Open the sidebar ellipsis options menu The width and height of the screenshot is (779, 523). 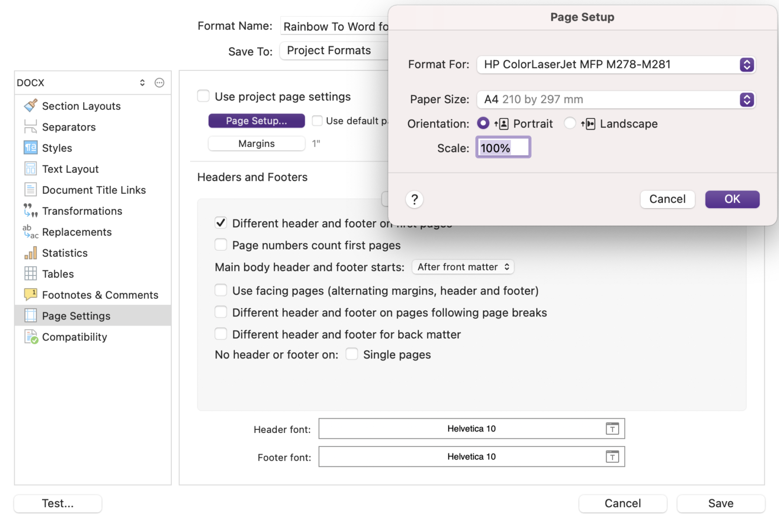tap(159, 82)
